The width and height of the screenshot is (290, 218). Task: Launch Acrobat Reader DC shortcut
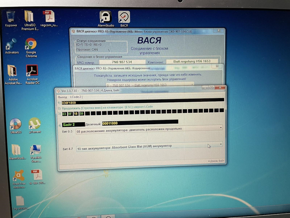(32, 74)
